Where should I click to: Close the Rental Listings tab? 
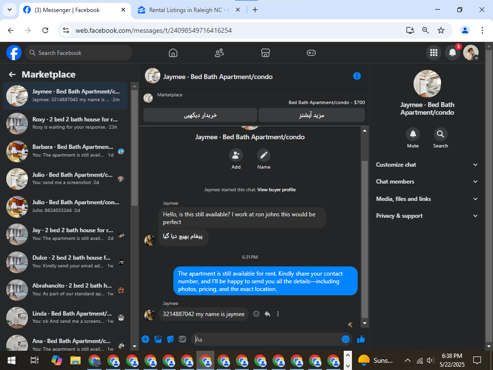point(238,10)
